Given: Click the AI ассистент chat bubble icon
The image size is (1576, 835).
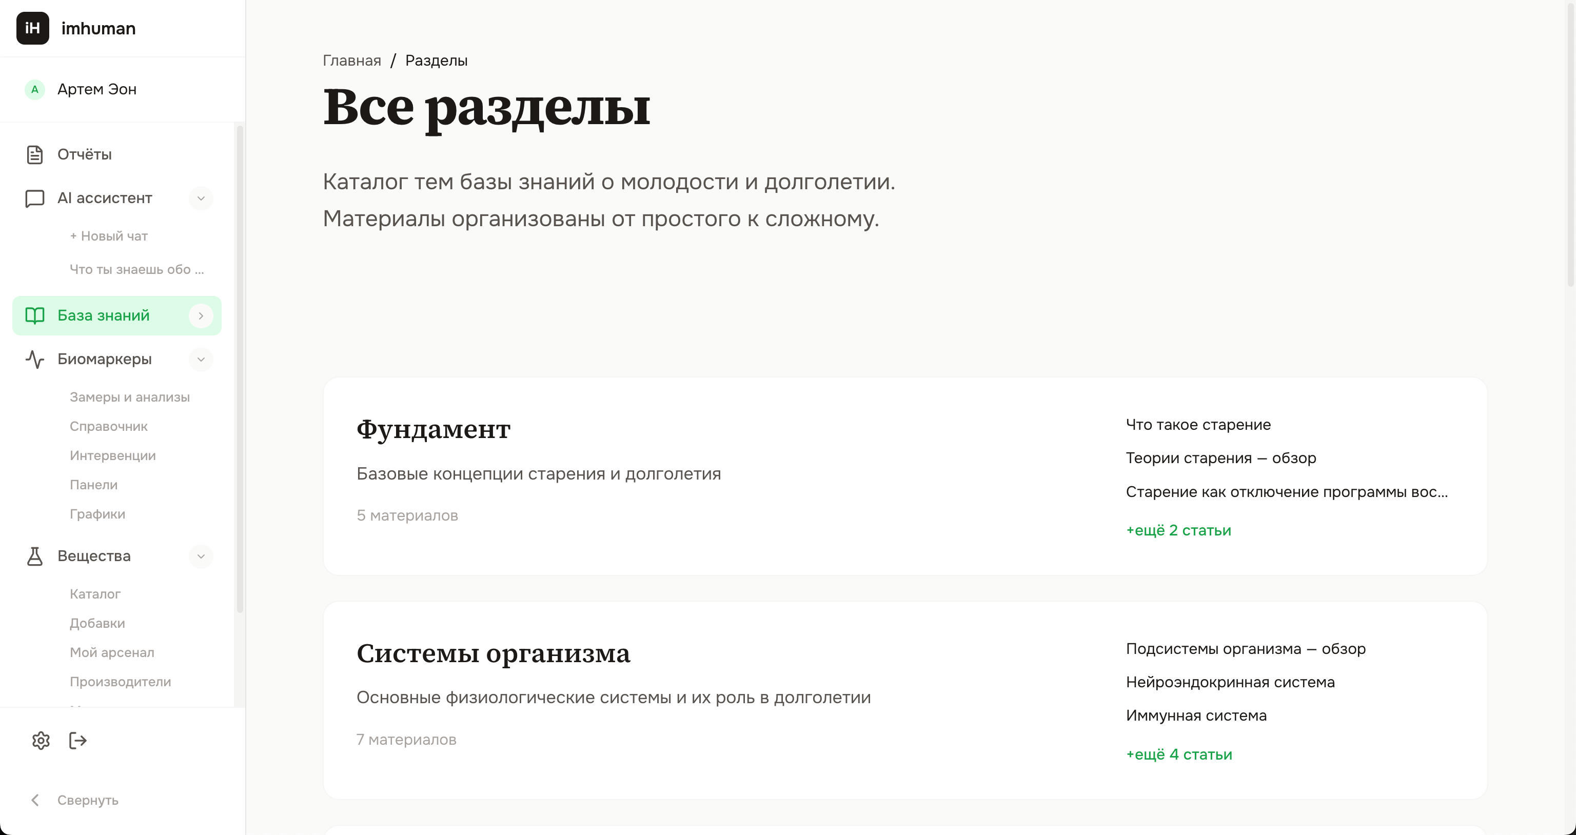Looking at the screenshot, I should [34, 198].
